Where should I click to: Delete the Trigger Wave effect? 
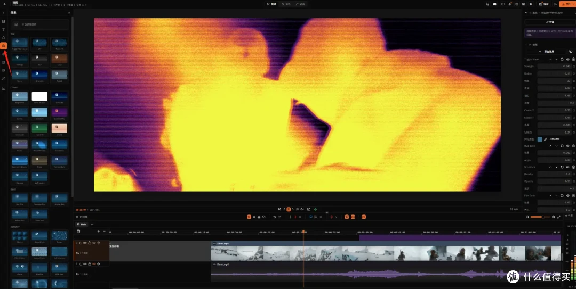[x=573, y=59]
